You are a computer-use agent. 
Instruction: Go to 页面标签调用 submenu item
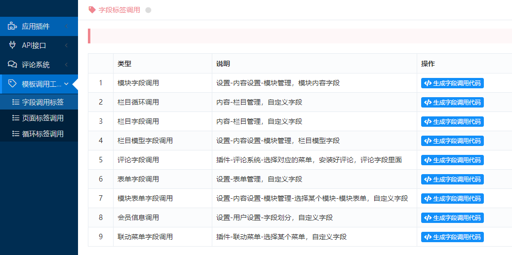[39, 118]
